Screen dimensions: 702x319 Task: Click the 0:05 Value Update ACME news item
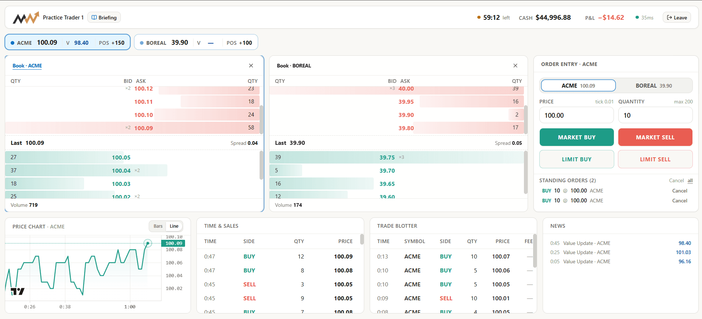(x=620, y=261)
